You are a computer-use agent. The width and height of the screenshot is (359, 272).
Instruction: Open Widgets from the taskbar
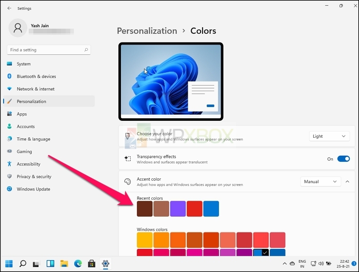tap(50, 263)
